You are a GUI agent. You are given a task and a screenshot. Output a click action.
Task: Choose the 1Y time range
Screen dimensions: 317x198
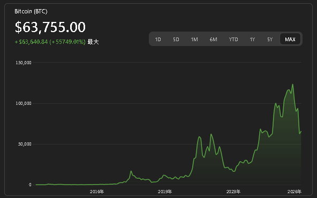pyautogui.click(x=252, y=39)
